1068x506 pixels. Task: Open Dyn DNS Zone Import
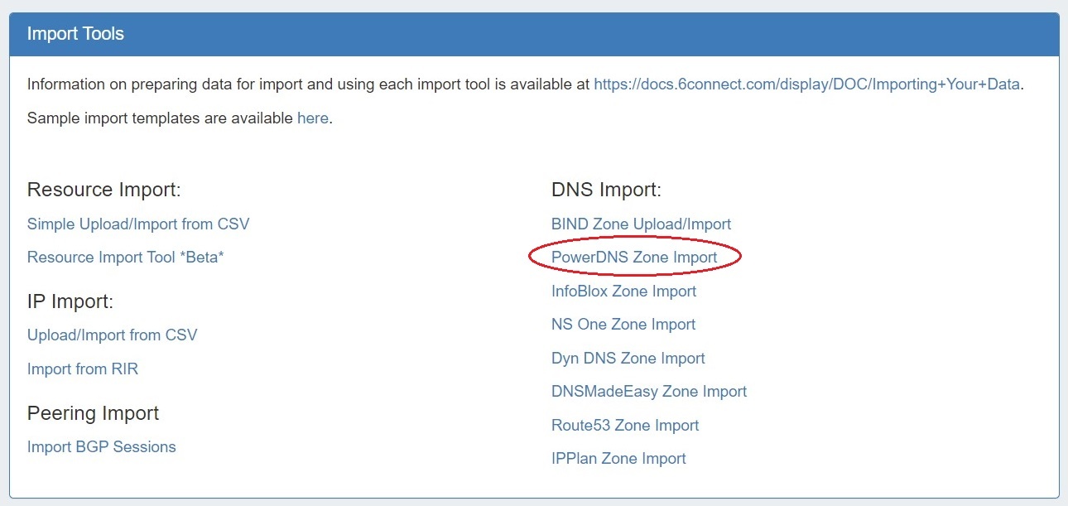[x=628, y=358]
